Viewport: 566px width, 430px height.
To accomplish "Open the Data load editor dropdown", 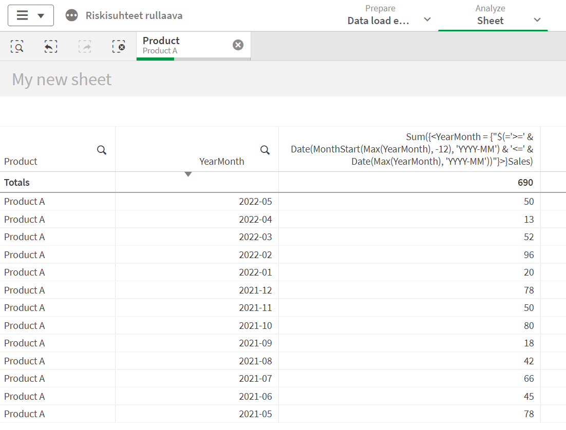I will click(x=427, y=20).
